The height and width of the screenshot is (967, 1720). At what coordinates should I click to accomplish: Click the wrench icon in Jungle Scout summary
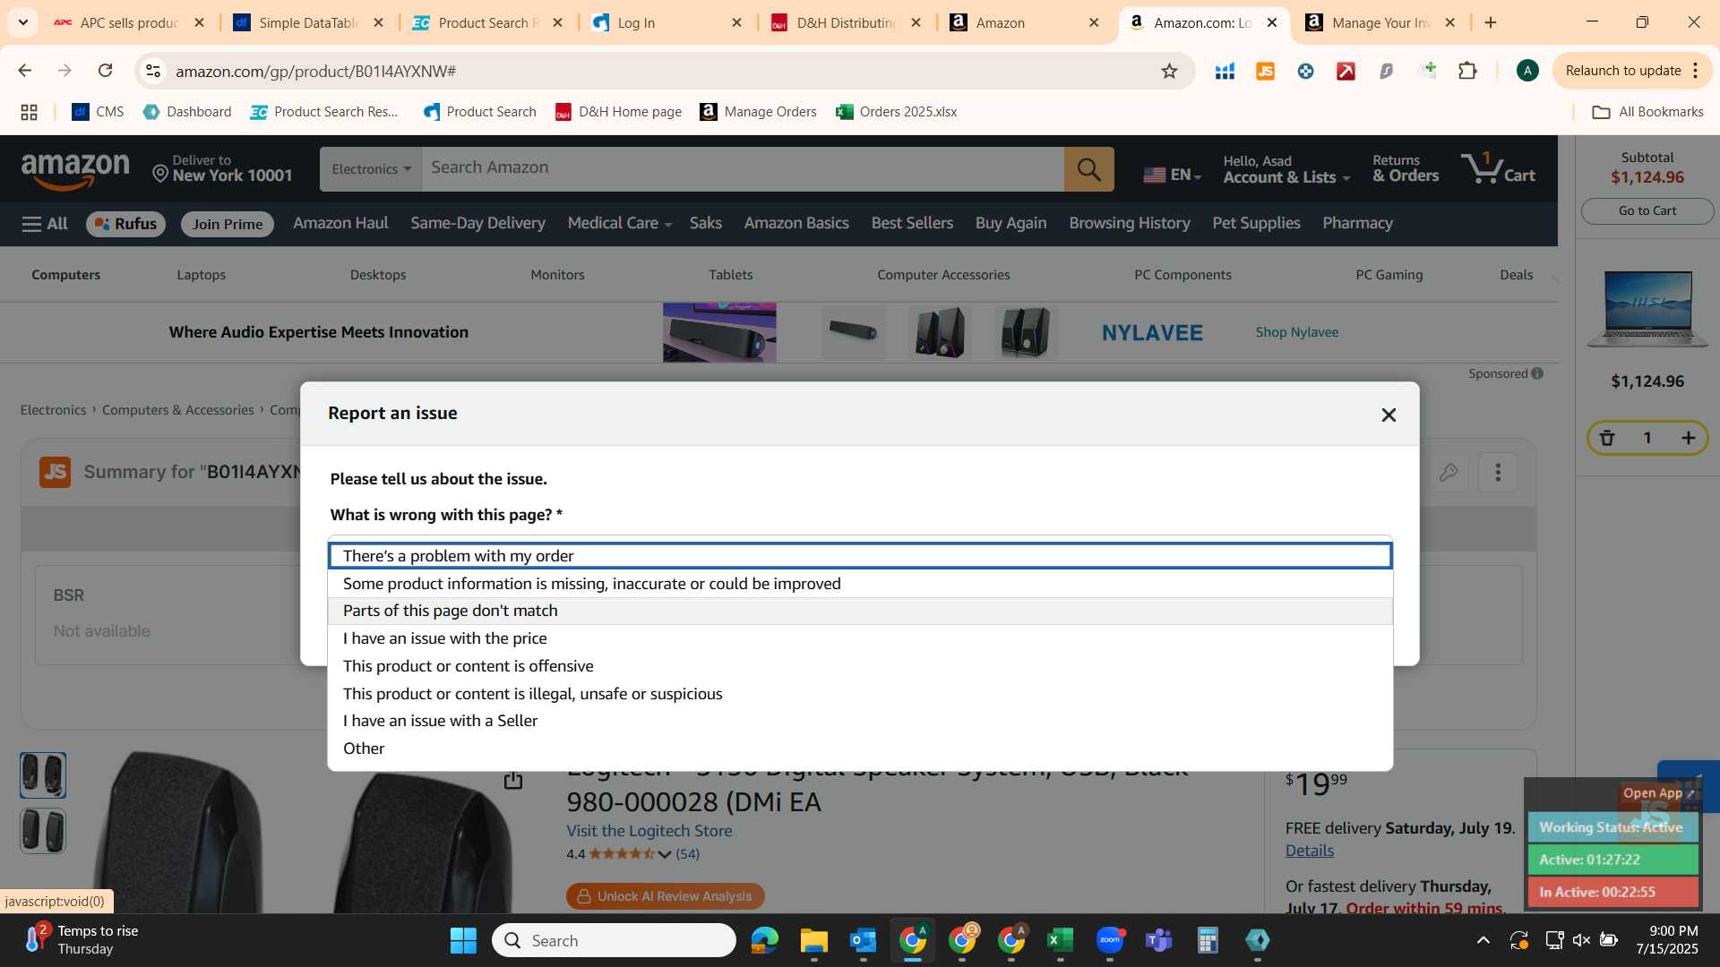[x=1449, y=472]
